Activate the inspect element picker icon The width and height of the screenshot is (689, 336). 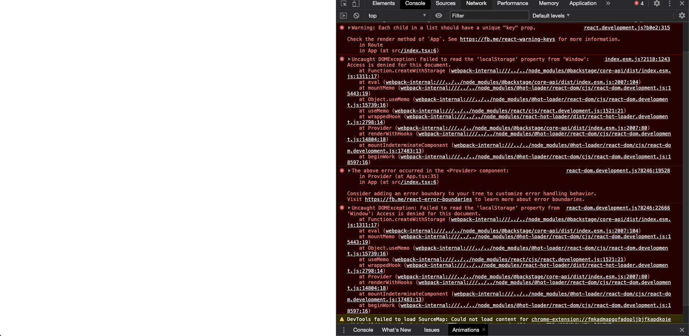click(343, 4)
